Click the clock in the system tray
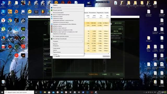The width and height of the screenshot is (167, 94). (159, 92)
